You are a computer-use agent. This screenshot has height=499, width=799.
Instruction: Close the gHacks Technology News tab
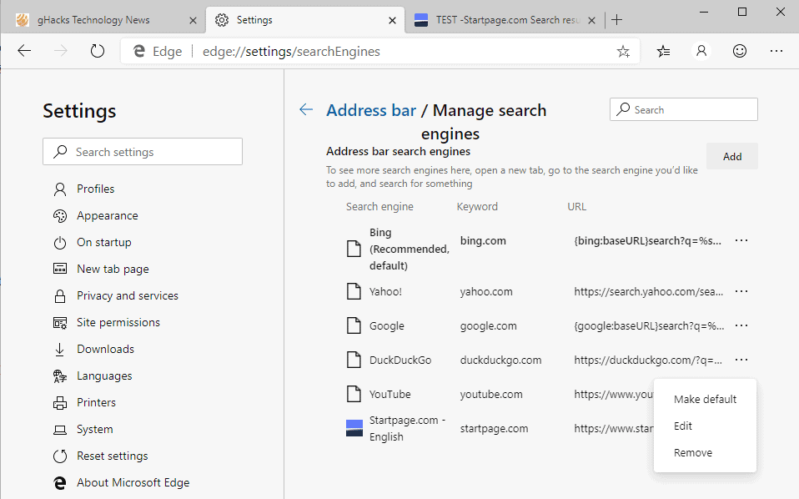(193, 20)
